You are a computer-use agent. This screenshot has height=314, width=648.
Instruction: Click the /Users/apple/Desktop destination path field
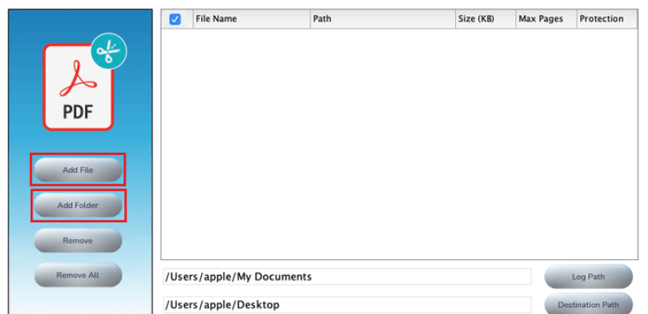click(347, 305)
